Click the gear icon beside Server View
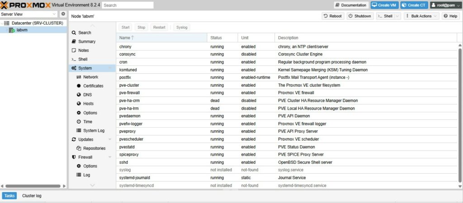463x203 pixels. click(63, 14)
